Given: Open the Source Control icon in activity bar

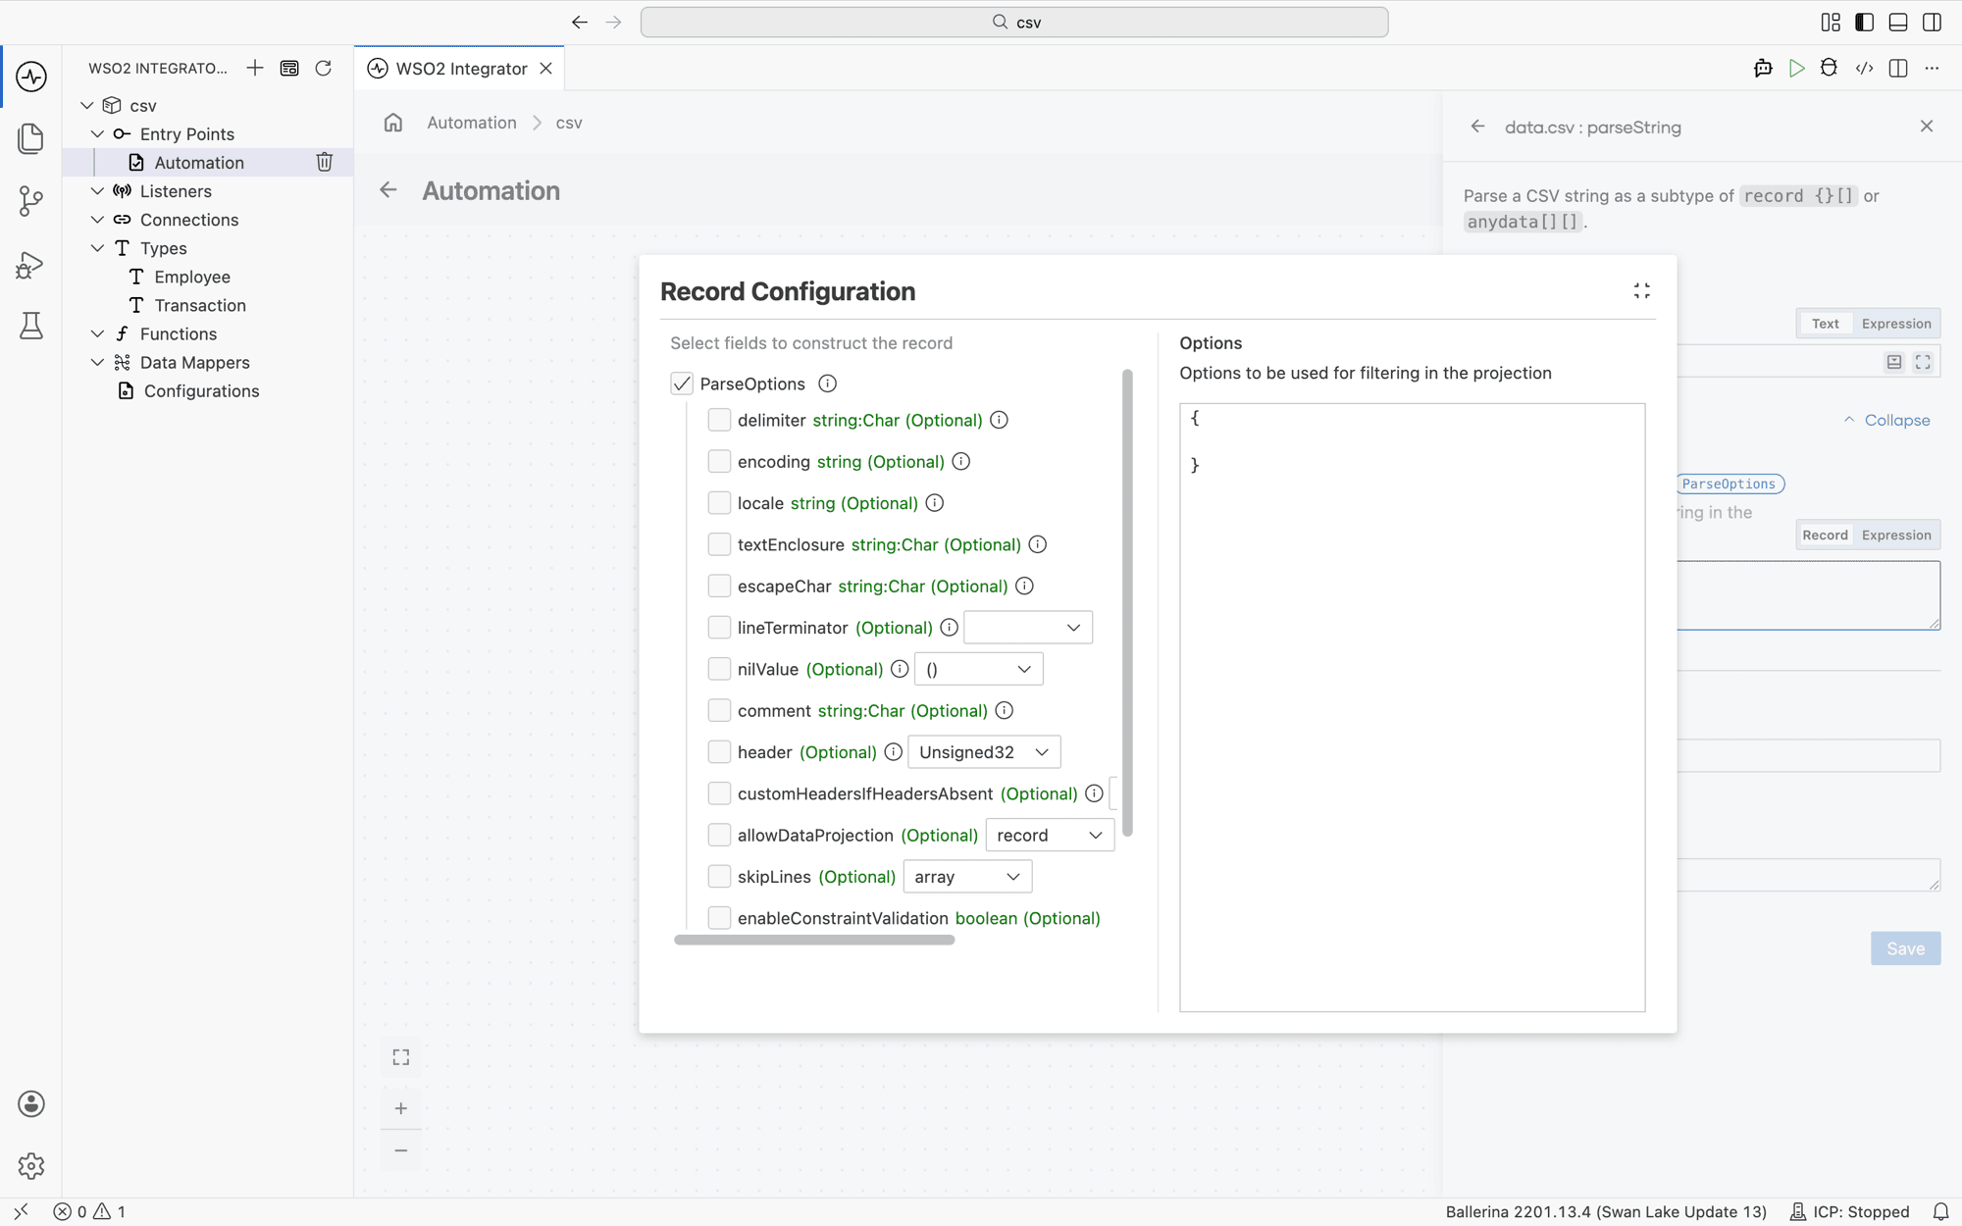Looking at the screenshot, I should tap(31, 201).
